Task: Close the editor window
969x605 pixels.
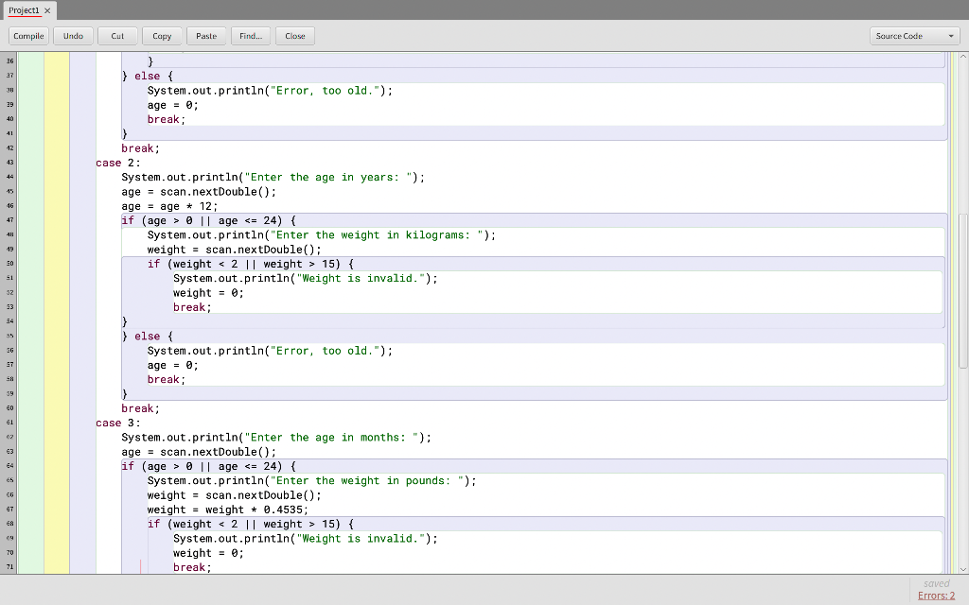Action: pyautogui.click(x=294, y=35)
